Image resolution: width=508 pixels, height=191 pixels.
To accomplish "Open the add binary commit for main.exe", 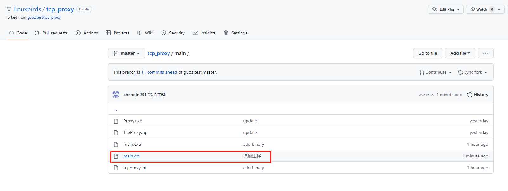I will coord(254,144).
